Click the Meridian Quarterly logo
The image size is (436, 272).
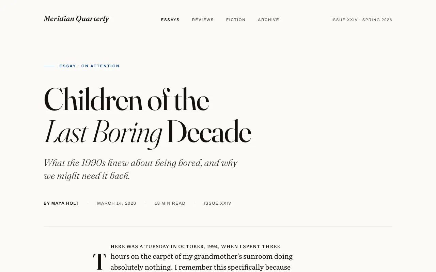coord(76,19)
